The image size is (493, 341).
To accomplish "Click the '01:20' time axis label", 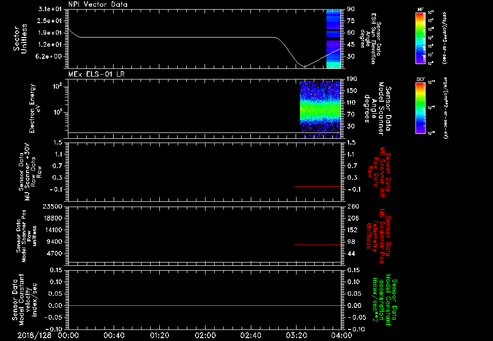I will click(x=159, y=335).
